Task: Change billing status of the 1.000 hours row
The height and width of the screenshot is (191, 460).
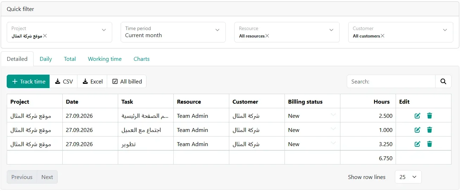Action: pyautogui.click(x=312, y=130)
